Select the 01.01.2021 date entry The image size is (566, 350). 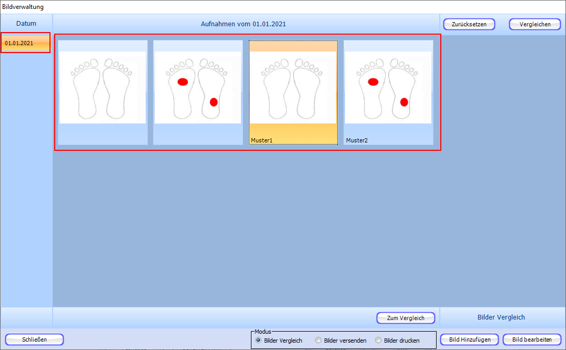[x=26, y=43]
